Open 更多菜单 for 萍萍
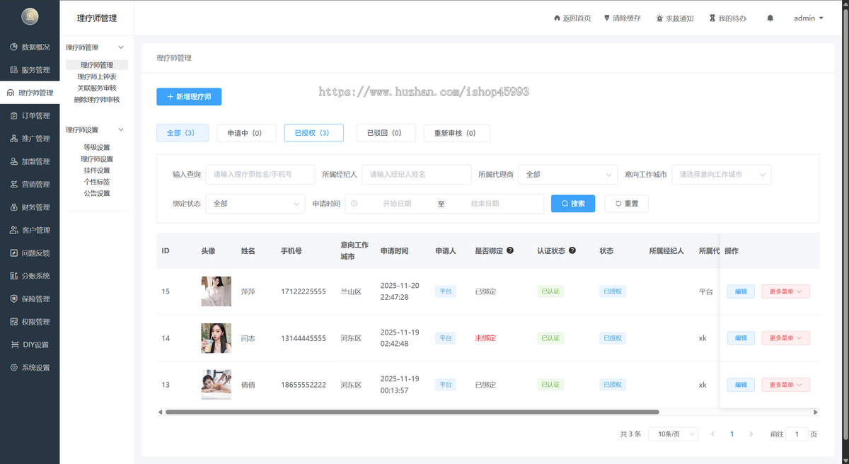This screenshot has height=464, width=849. 785,291
